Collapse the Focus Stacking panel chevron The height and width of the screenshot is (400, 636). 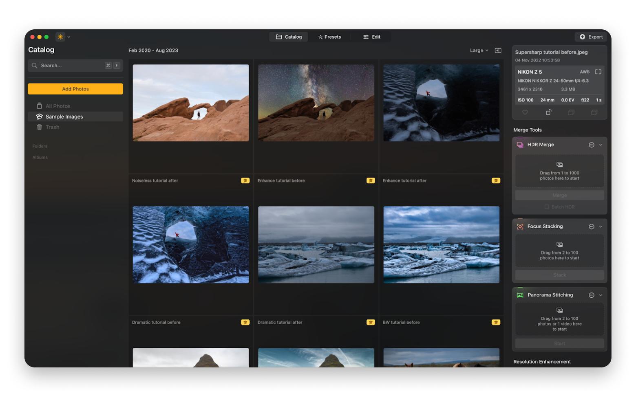coord(601,227)
